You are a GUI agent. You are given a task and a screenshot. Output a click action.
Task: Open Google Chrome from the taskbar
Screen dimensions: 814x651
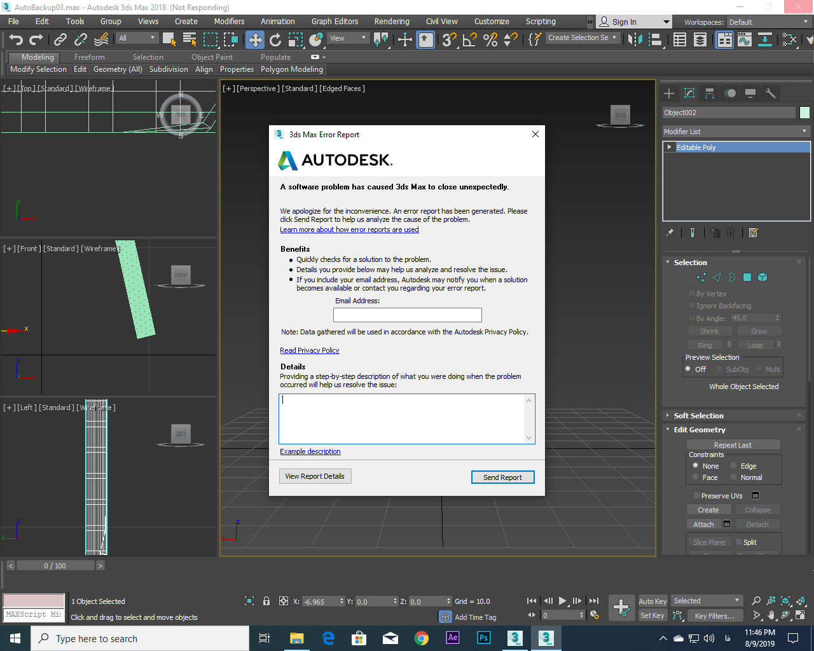click(x=422, y=638)
